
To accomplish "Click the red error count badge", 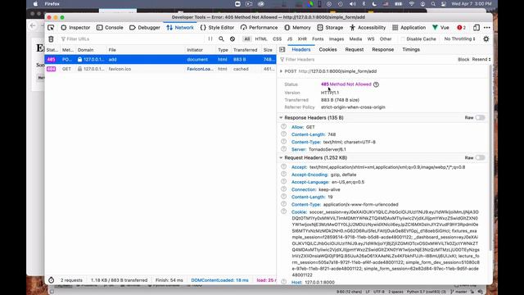I will coord(462,28).
